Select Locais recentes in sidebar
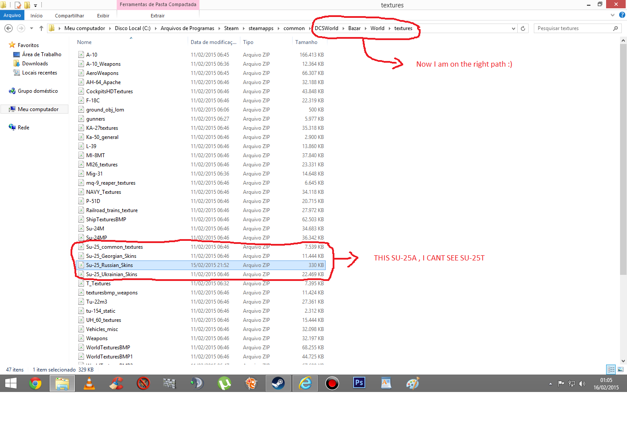 [39, 73]
